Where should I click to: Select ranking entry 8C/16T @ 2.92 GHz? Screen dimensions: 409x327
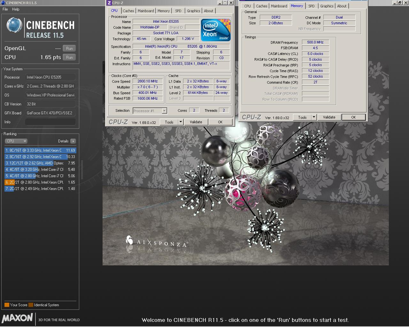click(41, 157)
